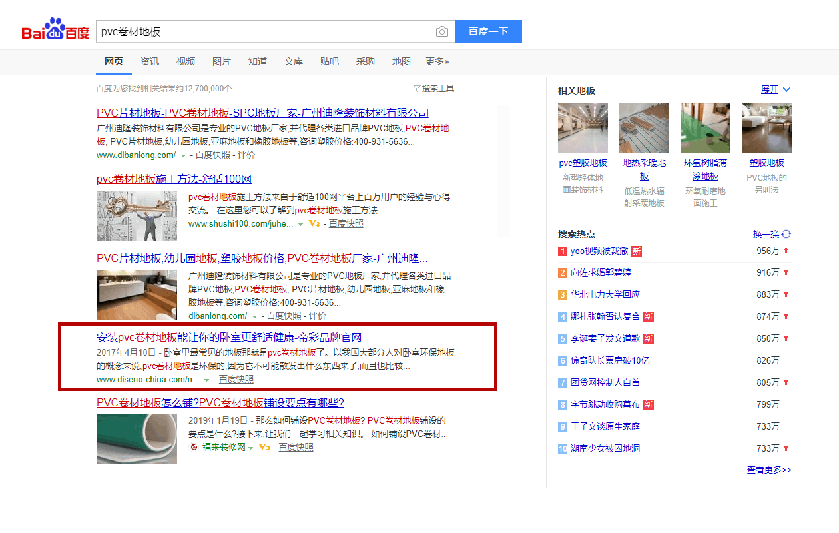
Task: Click 换一换 to refresh hot searches
Action: click(x=766, y=234)
